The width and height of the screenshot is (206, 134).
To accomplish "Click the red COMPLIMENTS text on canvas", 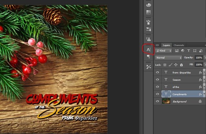I will click(62, 99).
